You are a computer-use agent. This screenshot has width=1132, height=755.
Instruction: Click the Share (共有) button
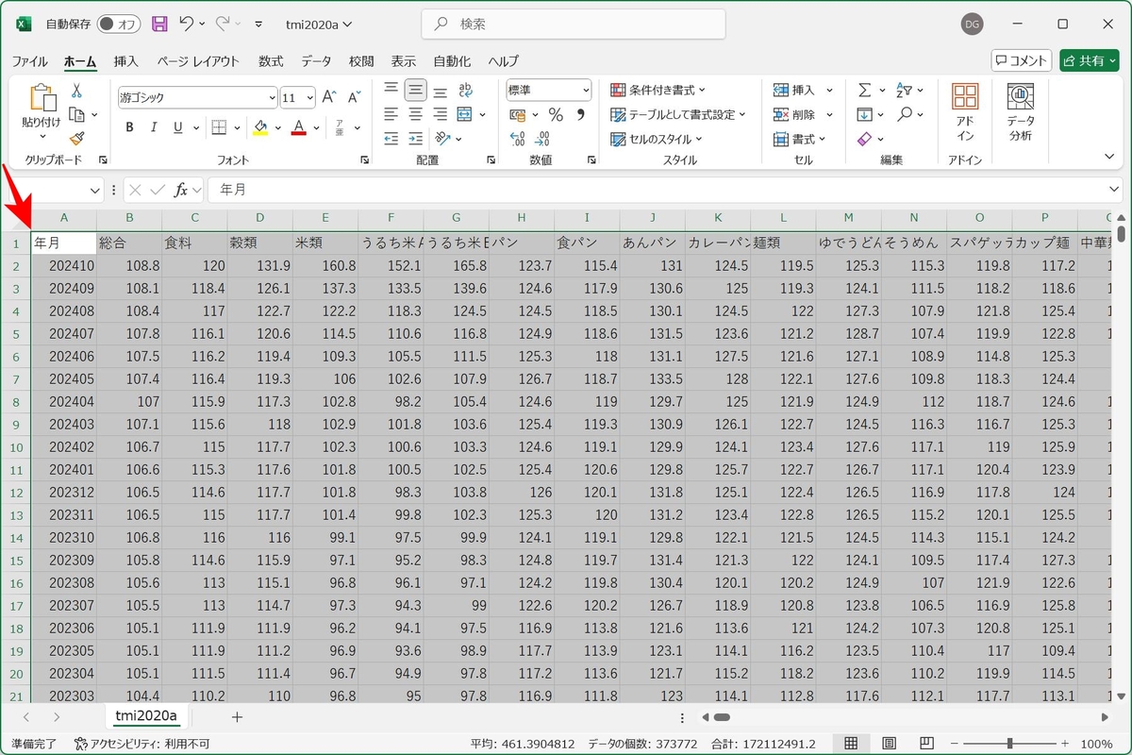click(x=1090, y=60)
